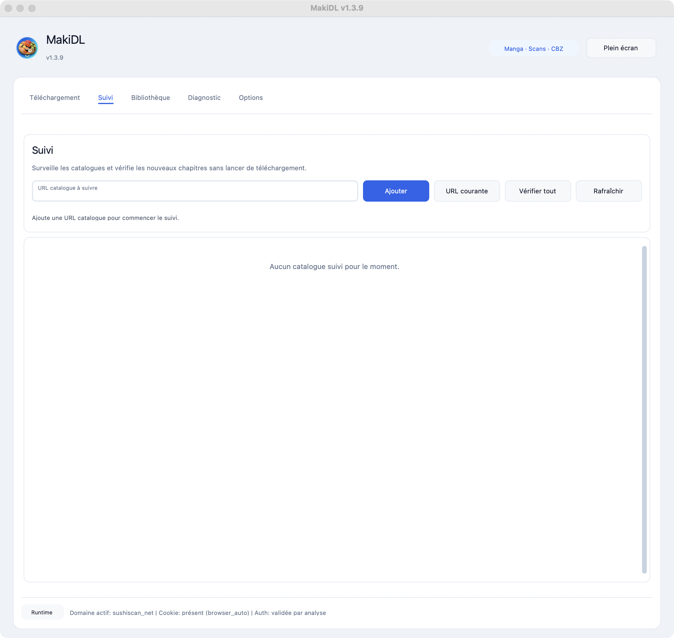Minimize the MakiDL window

pyautogui.click(x=20, y=8)
